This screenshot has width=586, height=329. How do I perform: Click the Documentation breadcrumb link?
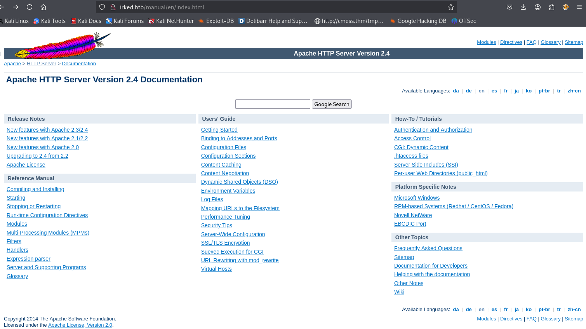tap(79, 64)
